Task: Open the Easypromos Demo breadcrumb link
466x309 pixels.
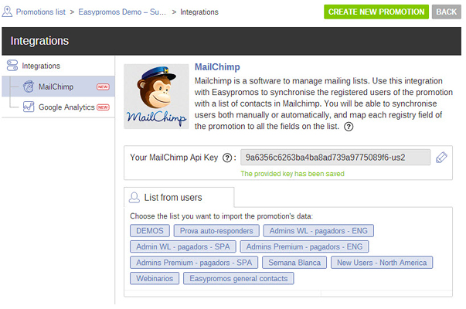Action: point(122,12)
